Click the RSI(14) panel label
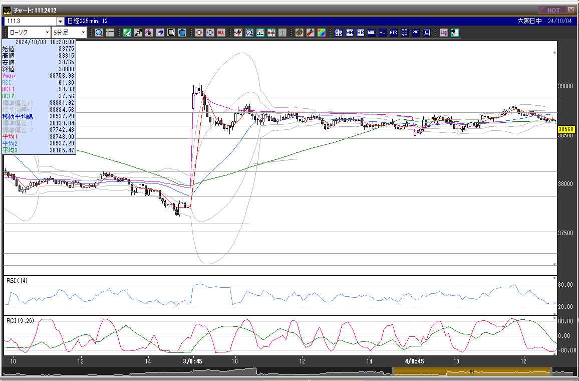The width and height of the screenshot is (579, 381). 17,280
